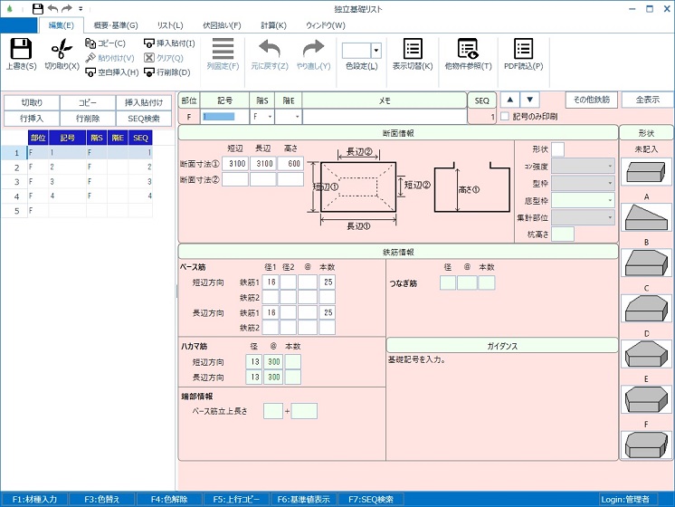This screenshot has height=507, width=675.
Task: Open the 階S dropdown
Action: click(270, 117)
